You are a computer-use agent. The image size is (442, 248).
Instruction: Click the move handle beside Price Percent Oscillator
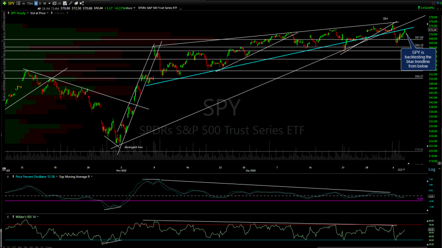[13, 177]
